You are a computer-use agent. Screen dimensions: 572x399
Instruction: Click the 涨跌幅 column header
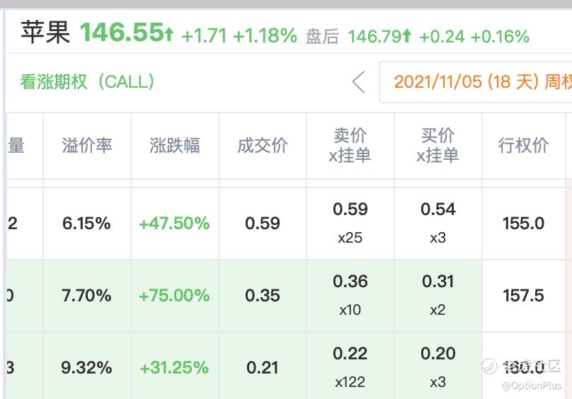point(175,146)
